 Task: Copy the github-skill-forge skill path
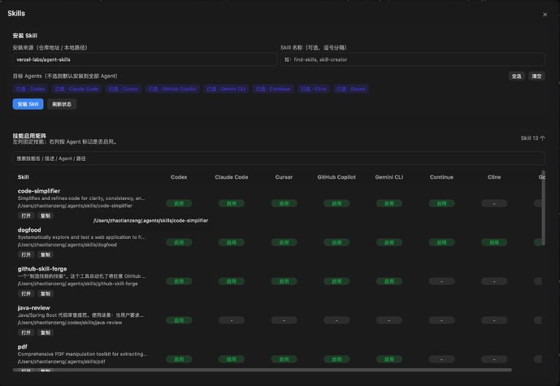point(46,293)
